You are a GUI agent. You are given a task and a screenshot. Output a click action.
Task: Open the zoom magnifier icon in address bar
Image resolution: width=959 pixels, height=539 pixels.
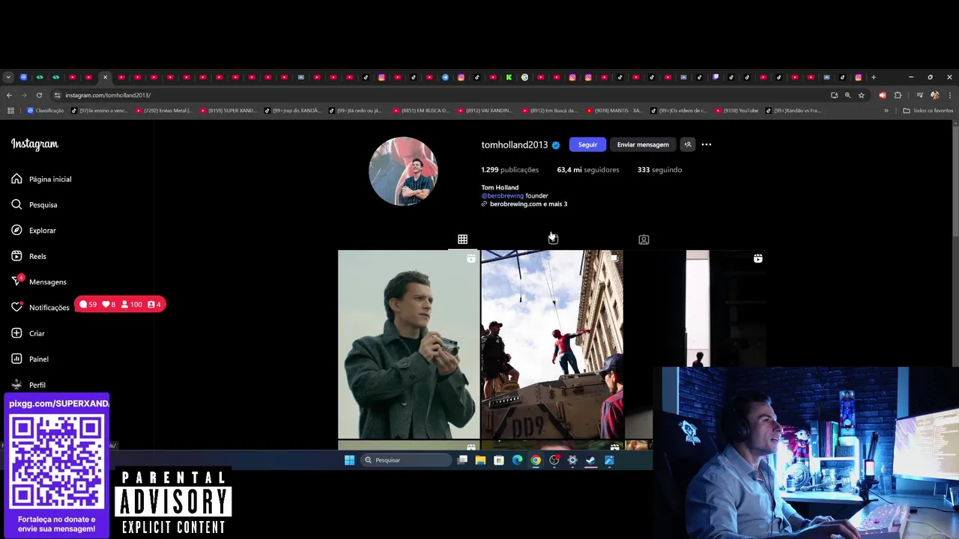tap(847, 95)
